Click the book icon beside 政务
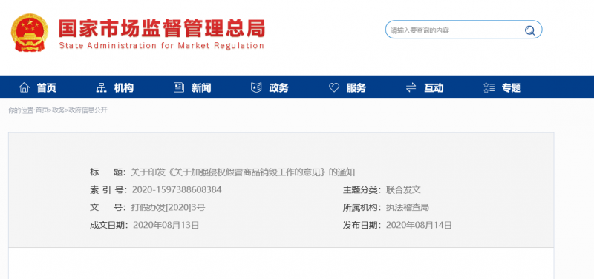 point(256,87)
